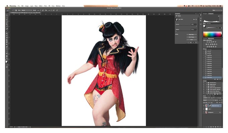Select the last Brush Tool history state

(x=212, y=77)
